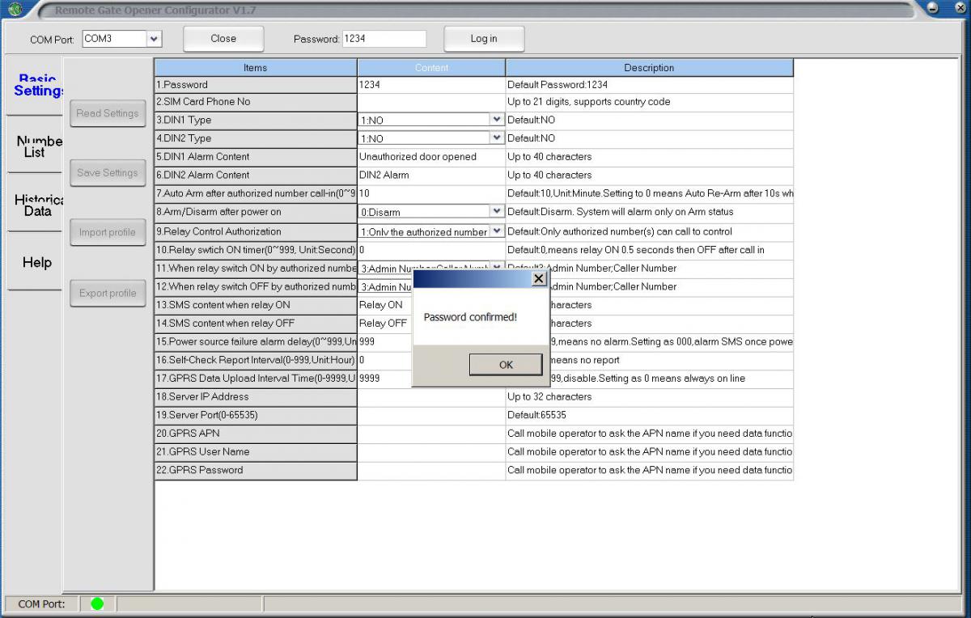Click the 'Relay OFF' SMS content cell

pos(385,324)
